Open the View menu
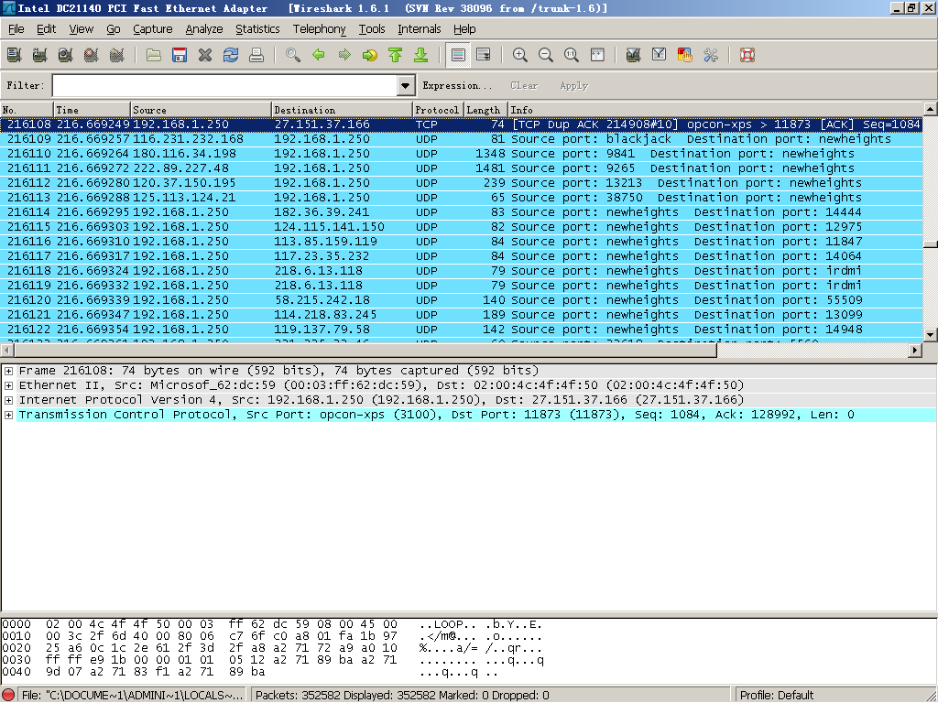The image size is (938, 703). (x=82, y=29)
